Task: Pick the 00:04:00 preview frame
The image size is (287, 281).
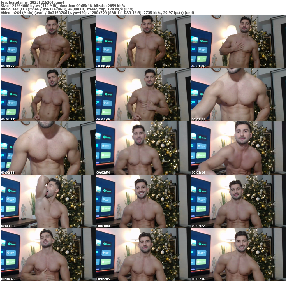Action: [143, 201]
